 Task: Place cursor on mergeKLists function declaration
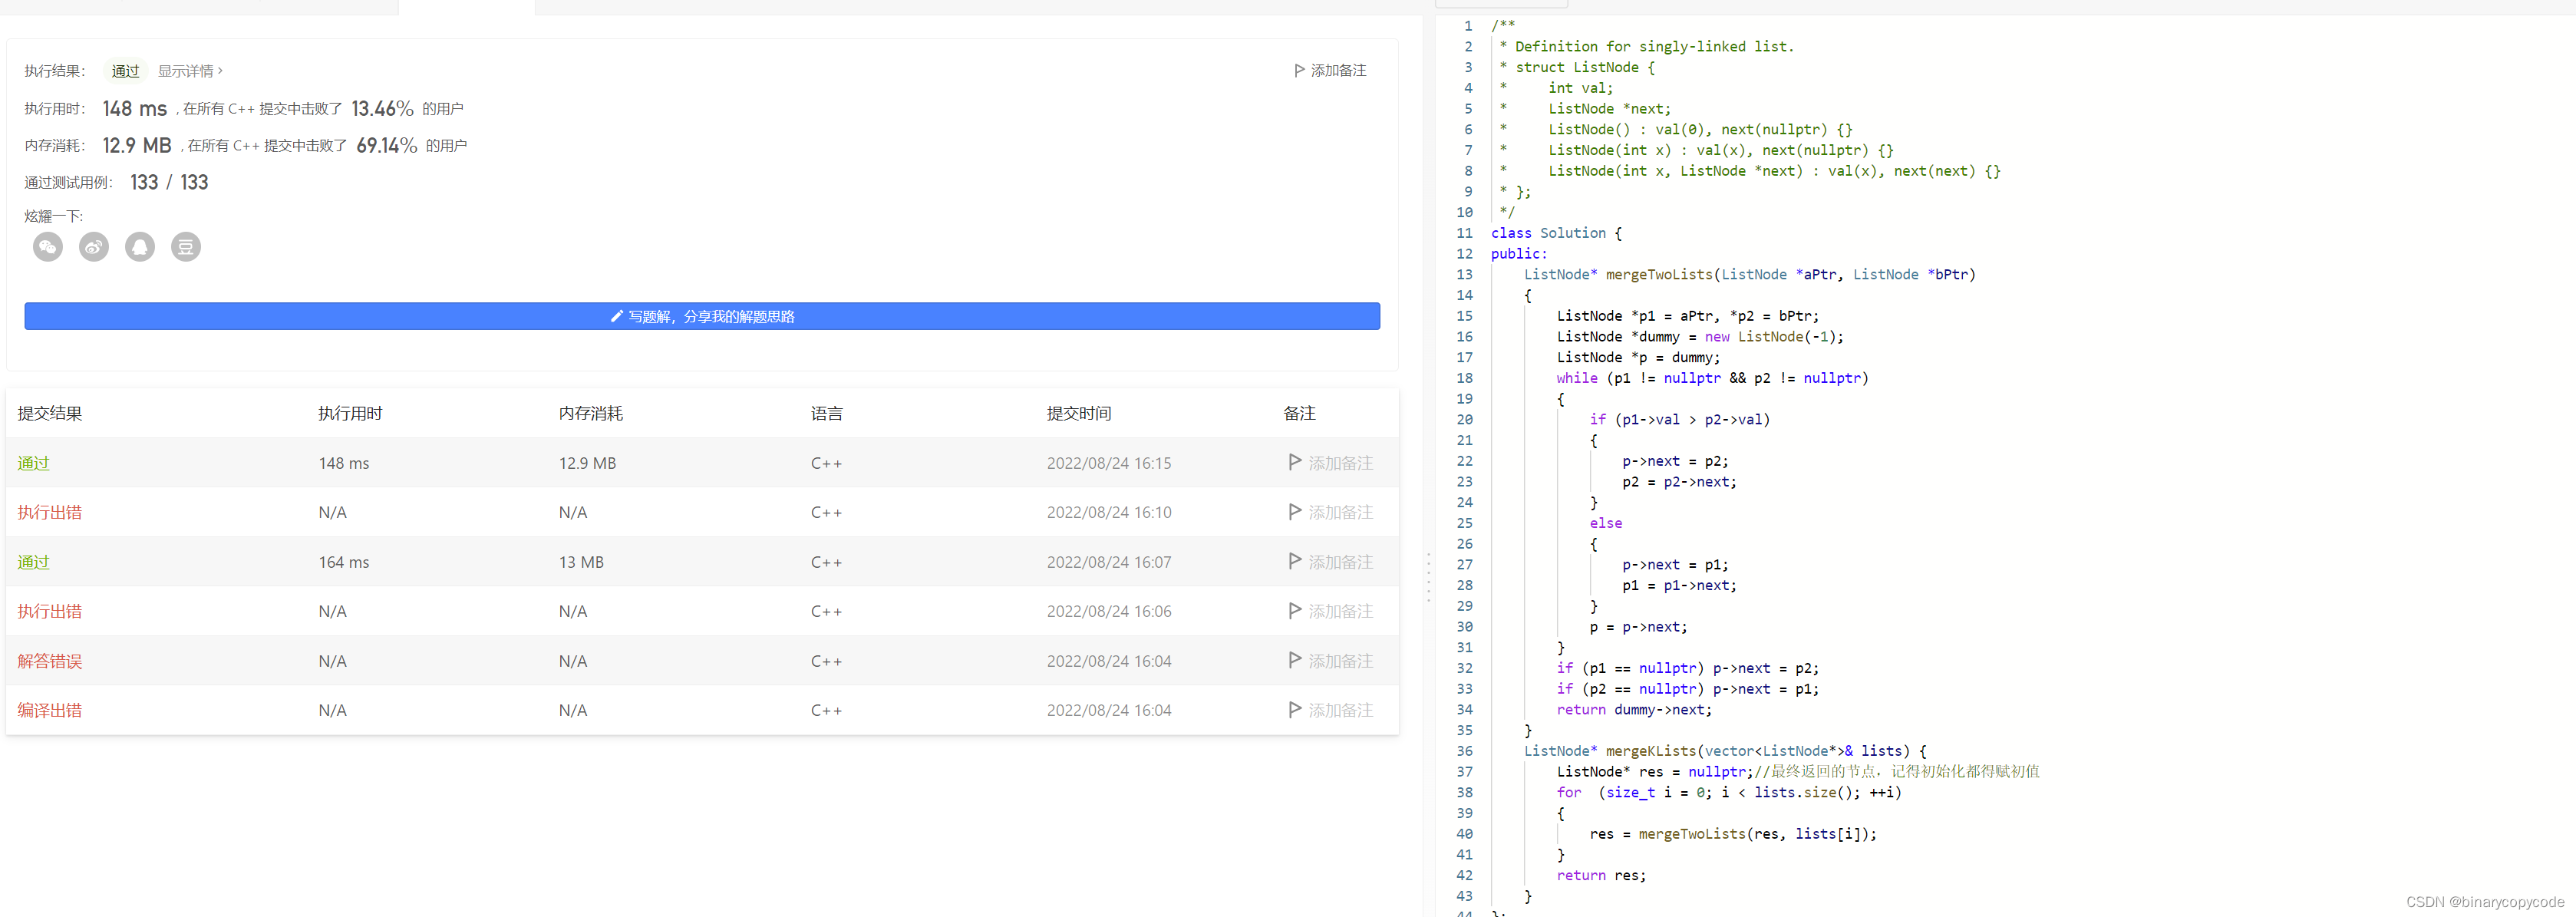[x=1724, y=751]
